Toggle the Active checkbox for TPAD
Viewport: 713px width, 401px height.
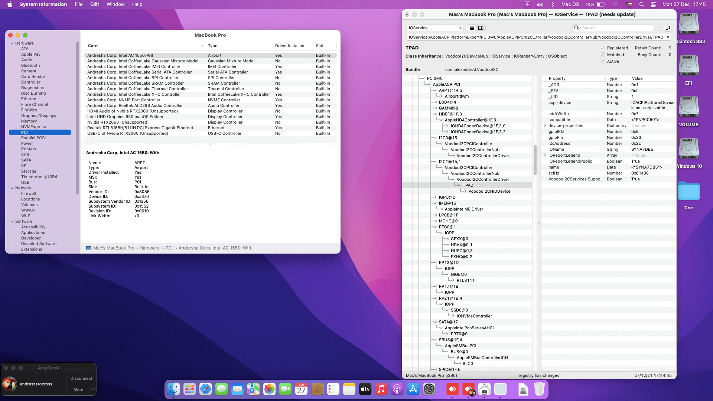(602, 61)
